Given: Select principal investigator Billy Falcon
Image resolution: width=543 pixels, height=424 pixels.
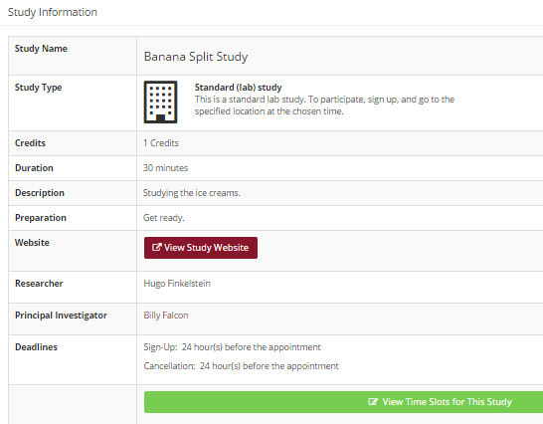Looking at the screenshot, I should click(x=166, y=316).
